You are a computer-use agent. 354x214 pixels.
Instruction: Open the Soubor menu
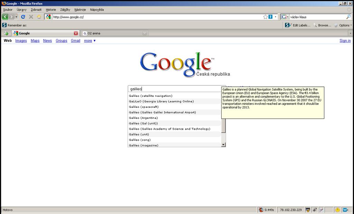8,10
